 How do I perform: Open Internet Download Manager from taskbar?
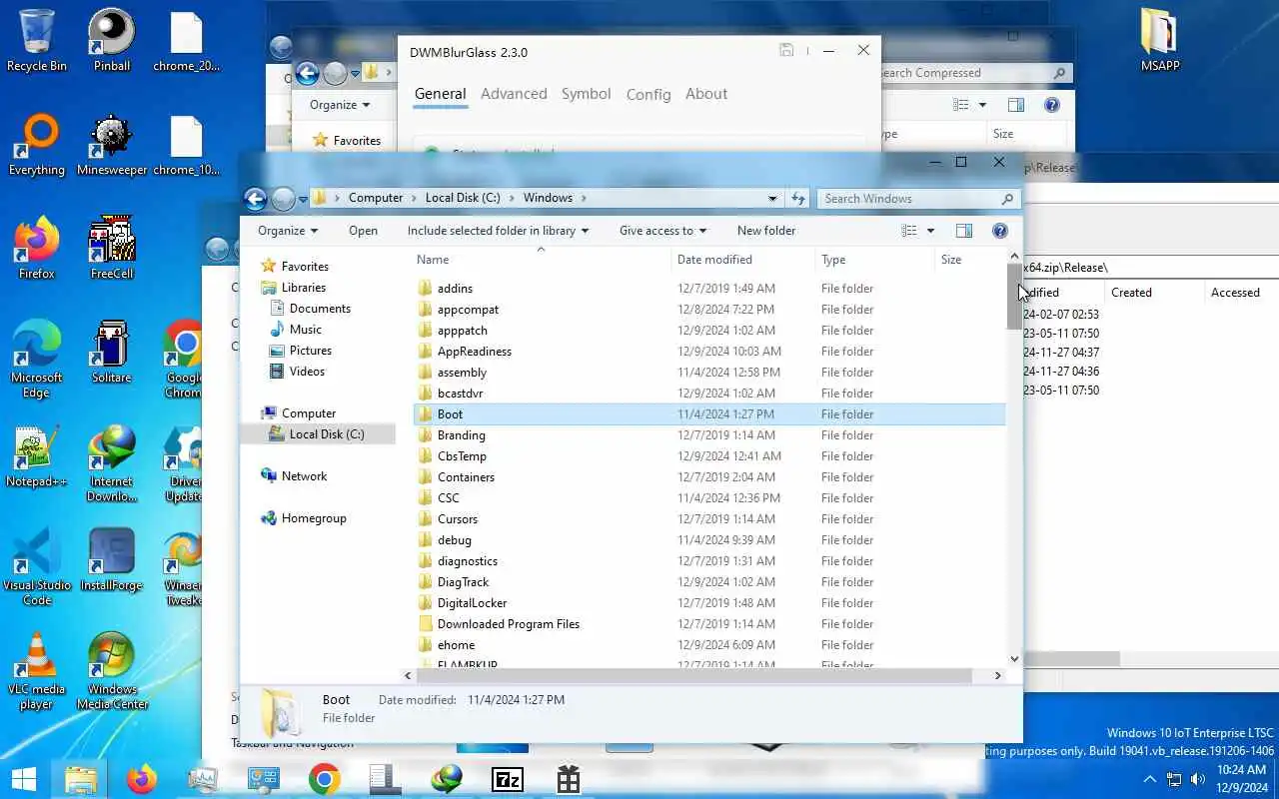point(446,779)
